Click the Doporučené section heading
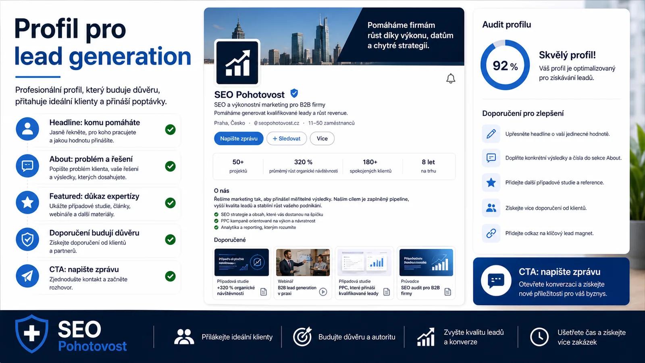This screenshot has width=645, height=363. click(x=230, y=240)
